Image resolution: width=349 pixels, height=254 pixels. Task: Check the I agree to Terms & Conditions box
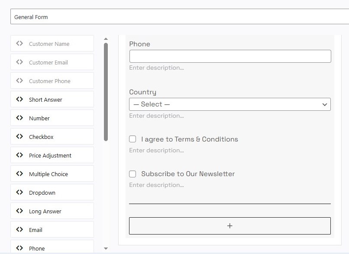(132, 139)
